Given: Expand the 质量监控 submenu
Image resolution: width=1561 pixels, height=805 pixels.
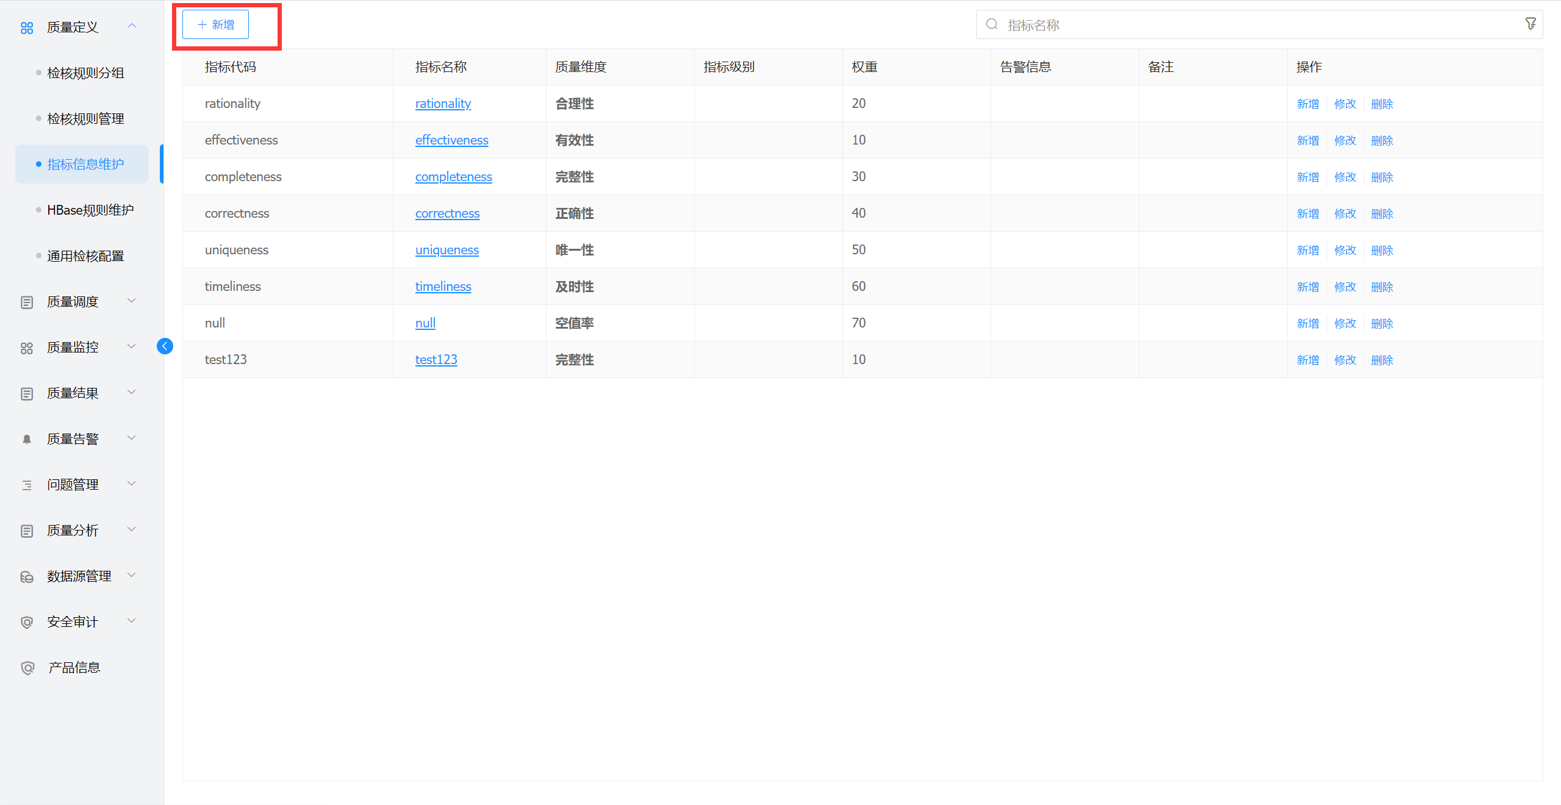Looking at the screenshot, I should tap(73, 347).
